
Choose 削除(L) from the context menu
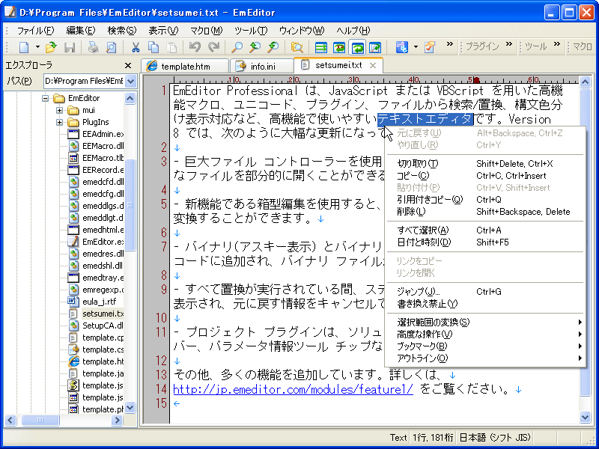click(486, 212)
